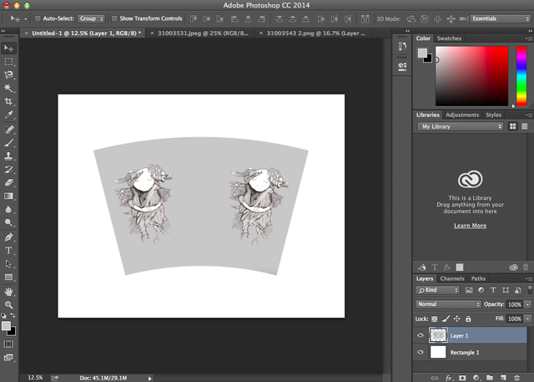Enable Show Transform Controls checkbox

[x=114, y=18]
